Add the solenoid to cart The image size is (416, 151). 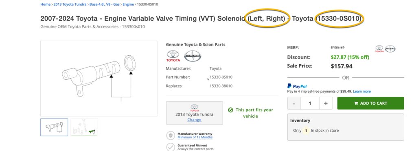coord(371,103)
